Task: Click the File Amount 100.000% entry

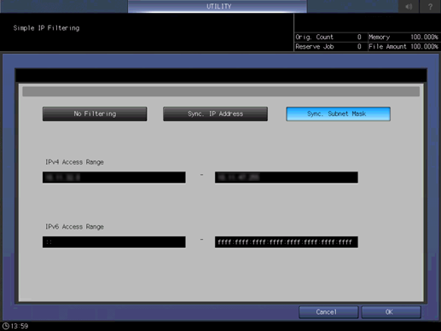Action: [403, 47]
